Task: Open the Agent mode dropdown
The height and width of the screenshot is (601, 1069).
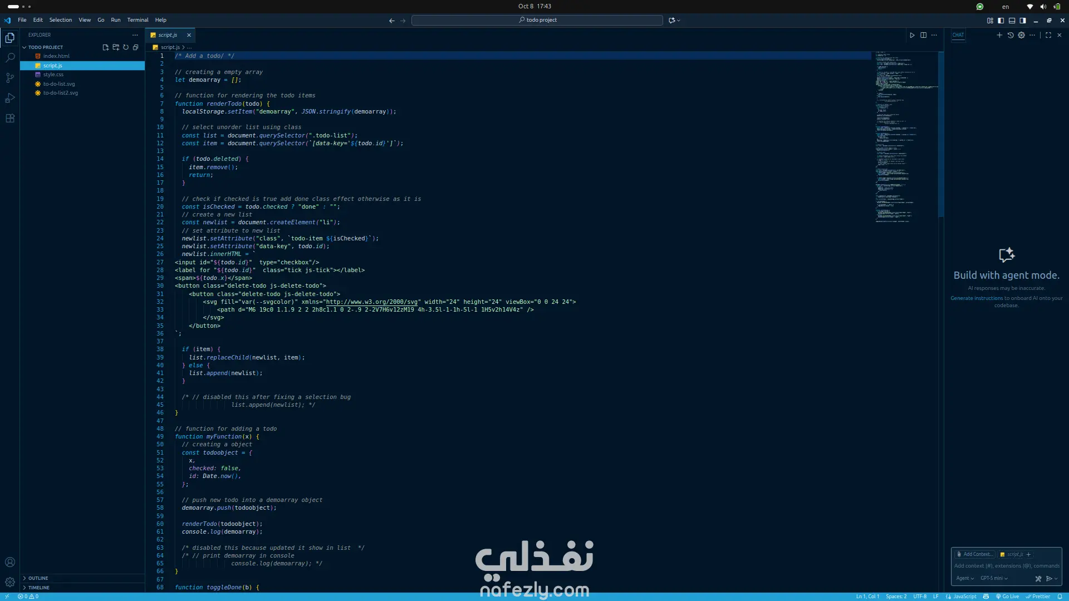Action: pos(965,579)
